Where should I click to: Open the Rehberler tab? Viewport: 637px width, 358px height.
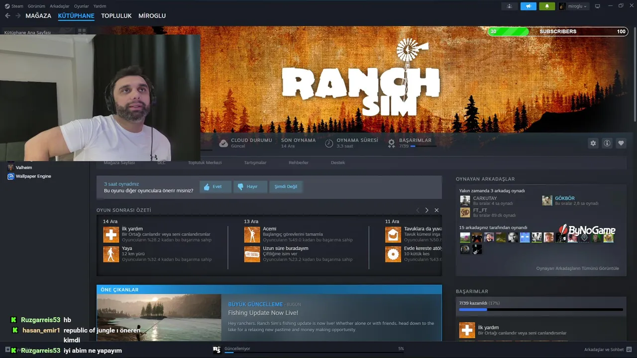point(299,163)
